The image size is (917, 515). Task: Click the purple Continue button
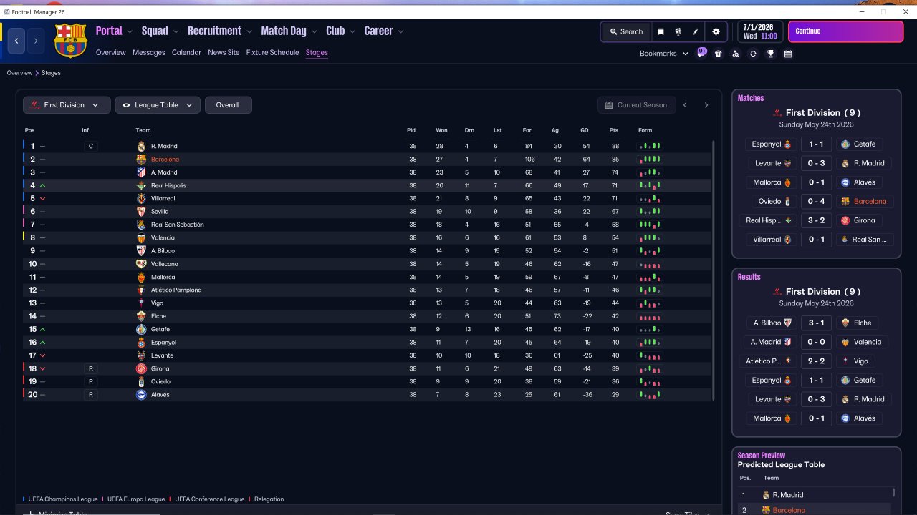pyautogui.click(x=846, y=31)
